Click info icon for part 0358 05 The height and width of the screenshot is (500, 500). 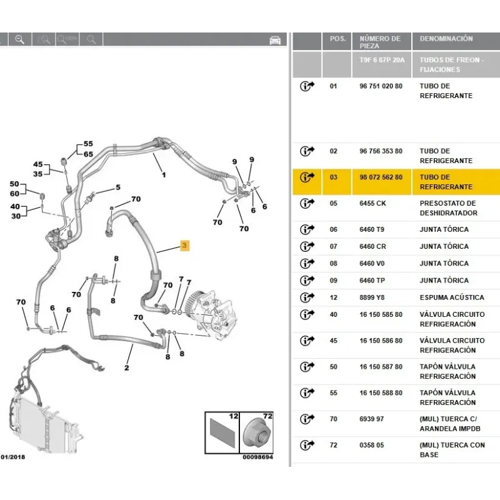307,446
